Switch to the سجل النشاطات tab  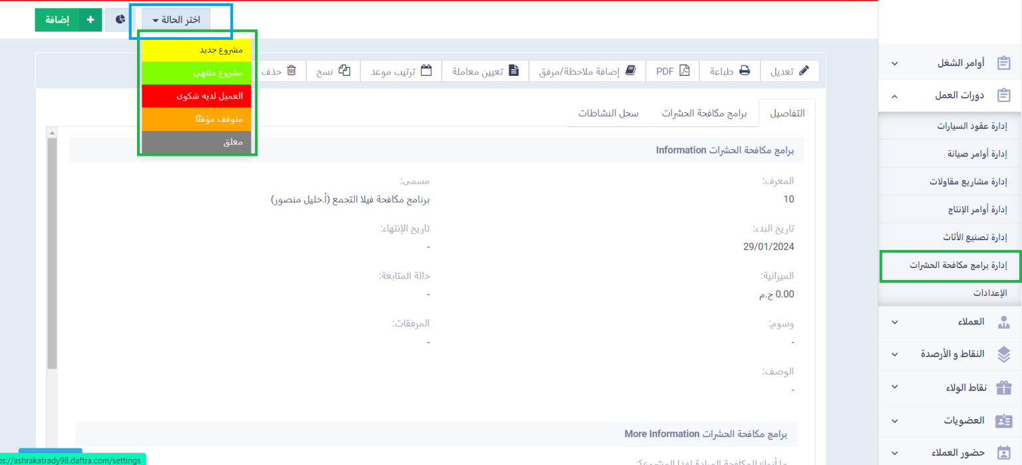click(x=608, y=114)
